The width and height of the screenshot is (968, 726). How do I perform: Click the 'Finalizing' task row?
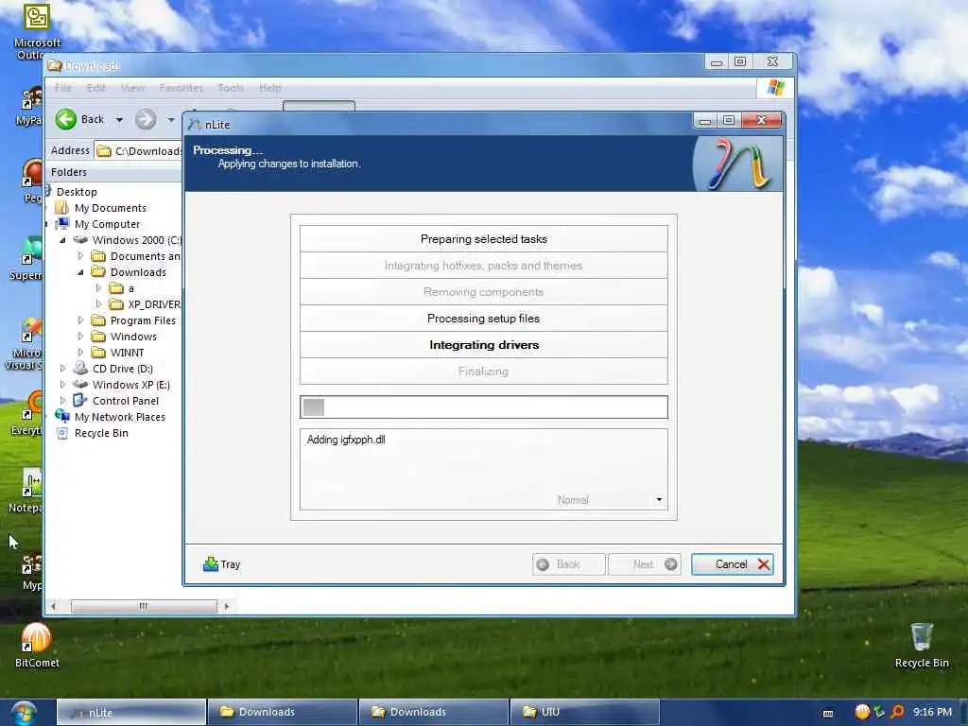[x=483, y=372]
